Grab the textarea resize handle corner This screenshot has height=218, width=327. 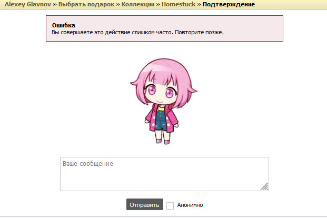[x=264, y=186]
